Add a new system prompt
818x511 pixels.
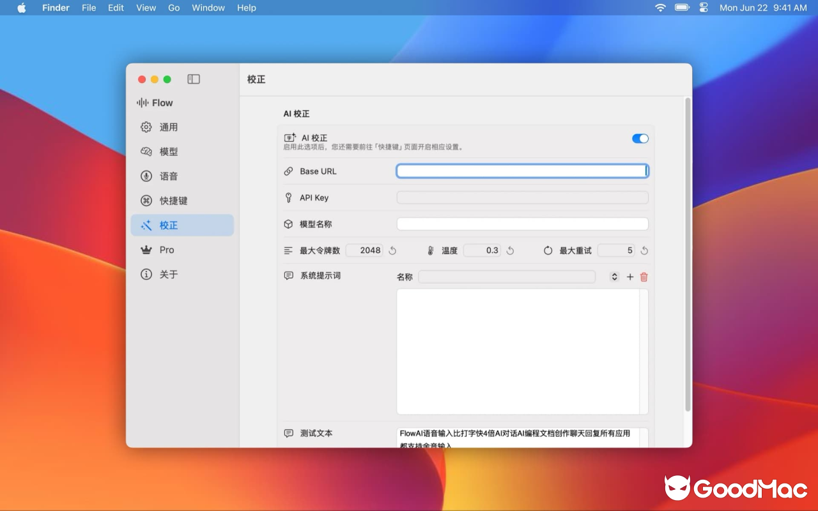pos(630,277)
